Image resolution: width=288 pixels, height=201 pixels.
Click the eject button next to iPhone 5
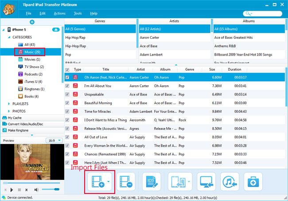(56, 30)
